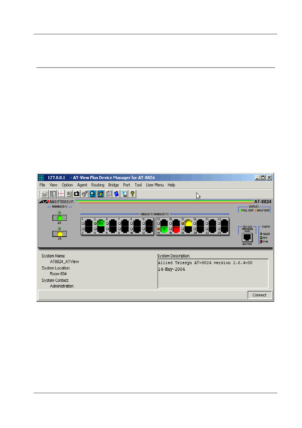Click the AT-8824 model label
302x428 pixels.
pos(263,202)
